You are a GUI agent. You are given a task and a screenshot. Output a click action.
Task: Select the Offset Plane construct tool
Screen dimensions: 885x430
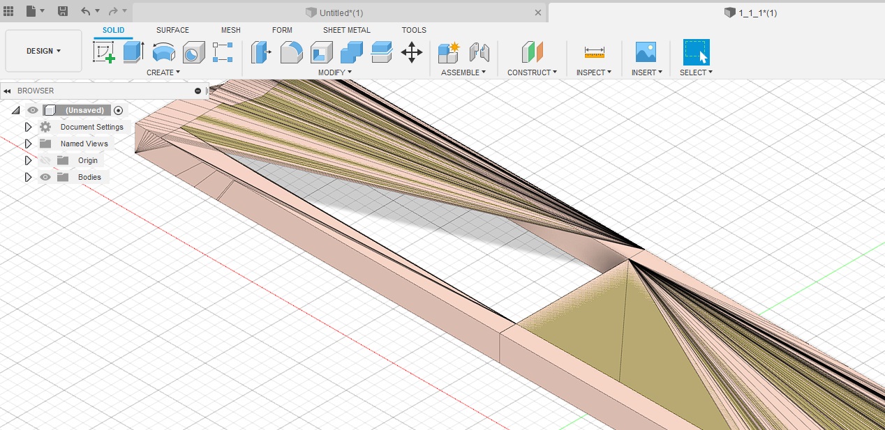pos(532,52)
